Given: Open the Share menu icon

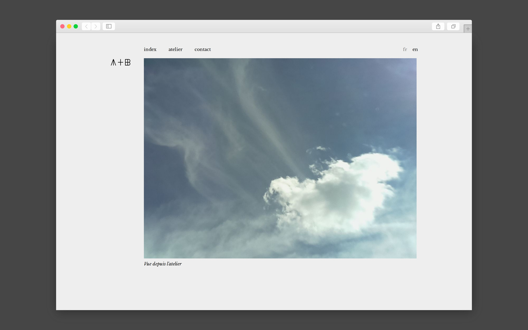Looking at the screenshot, I should 438,26.
